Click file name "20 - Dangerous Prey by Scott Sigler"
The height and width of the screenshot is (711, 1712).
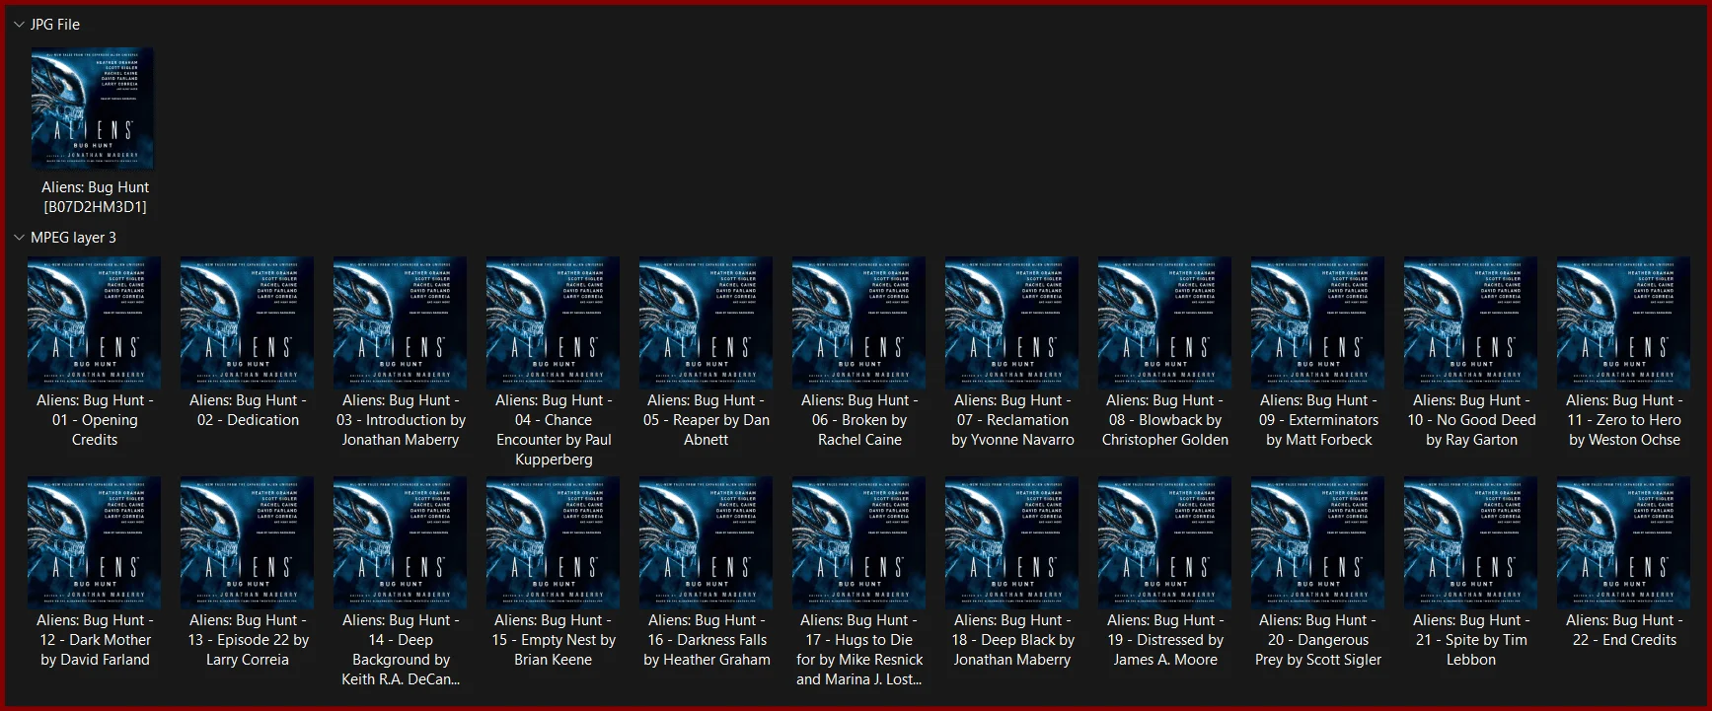click(x=1318, y=640)
